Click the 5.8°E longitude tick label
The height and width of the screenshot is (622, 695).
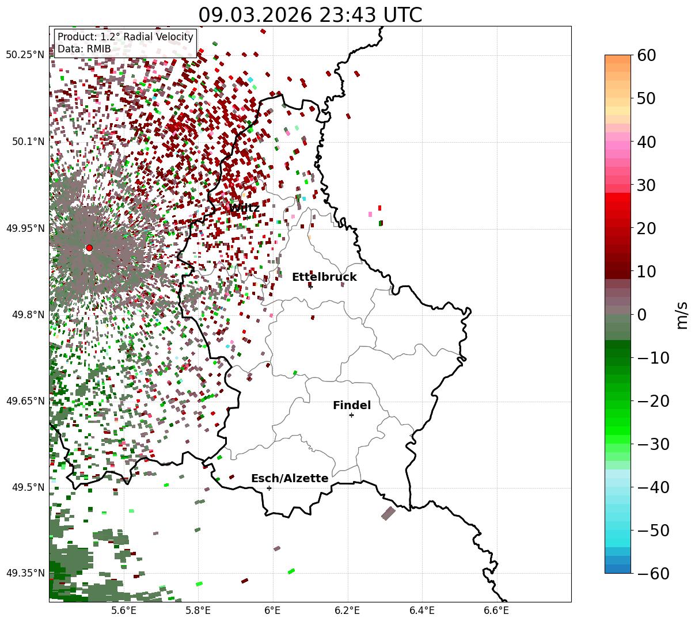198,610
